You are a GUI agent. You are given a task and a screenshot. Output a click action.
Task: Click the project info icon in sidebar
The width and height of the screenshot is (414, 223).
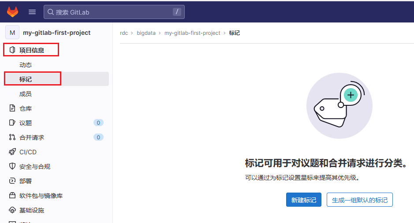coord(12,50)
